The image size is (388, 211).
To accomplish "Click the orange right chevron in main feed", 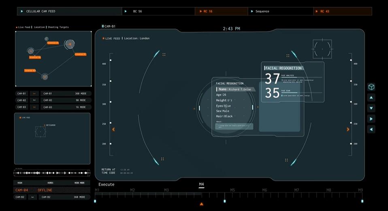I will 348,129.
